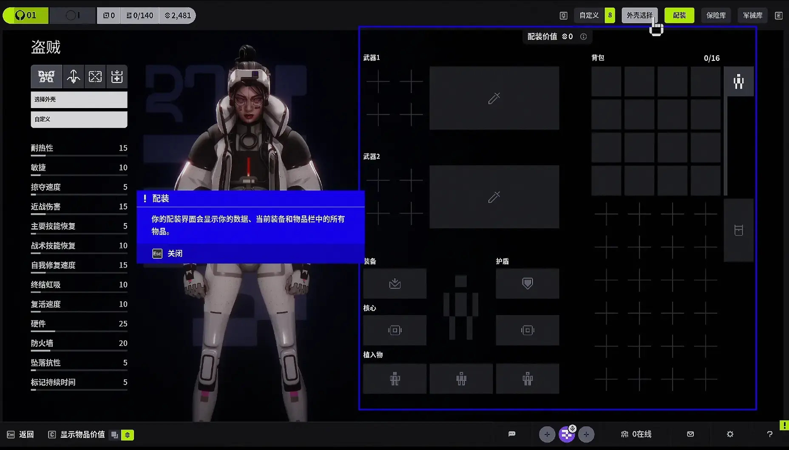Viewport: 789px width, 450px height.
Task: Select the grey stacked display mode icon
Action: click(x=114, y=435)
